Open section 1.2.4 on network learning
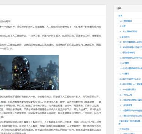The image size is (142, 134). click(x=130, y=58)
